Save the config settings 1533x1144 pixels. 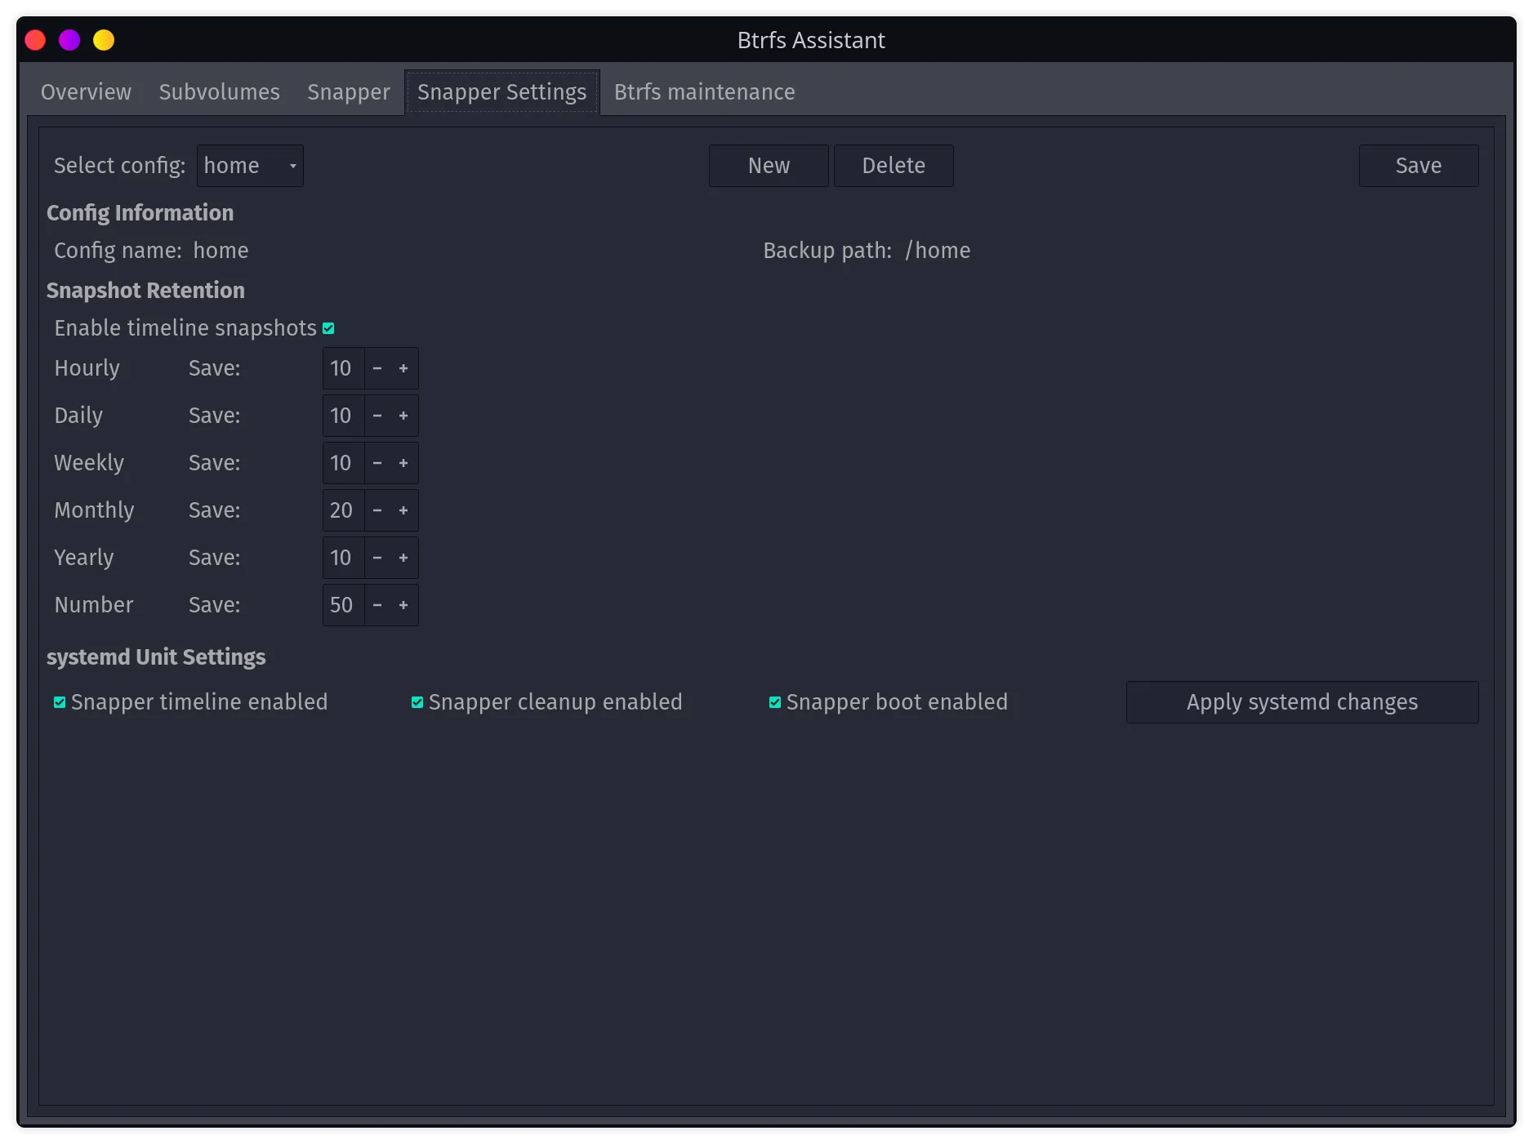1419,166
